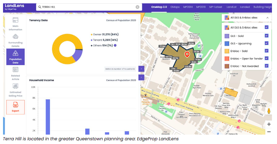Click the GLS - Upcoming blue swatch
The height and width of the screenshot is (144, 277).
227,44
